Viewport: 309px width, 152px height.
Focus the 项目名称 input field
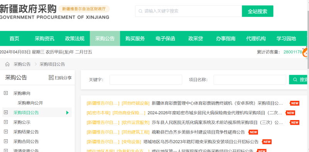(x=250, y=80)
